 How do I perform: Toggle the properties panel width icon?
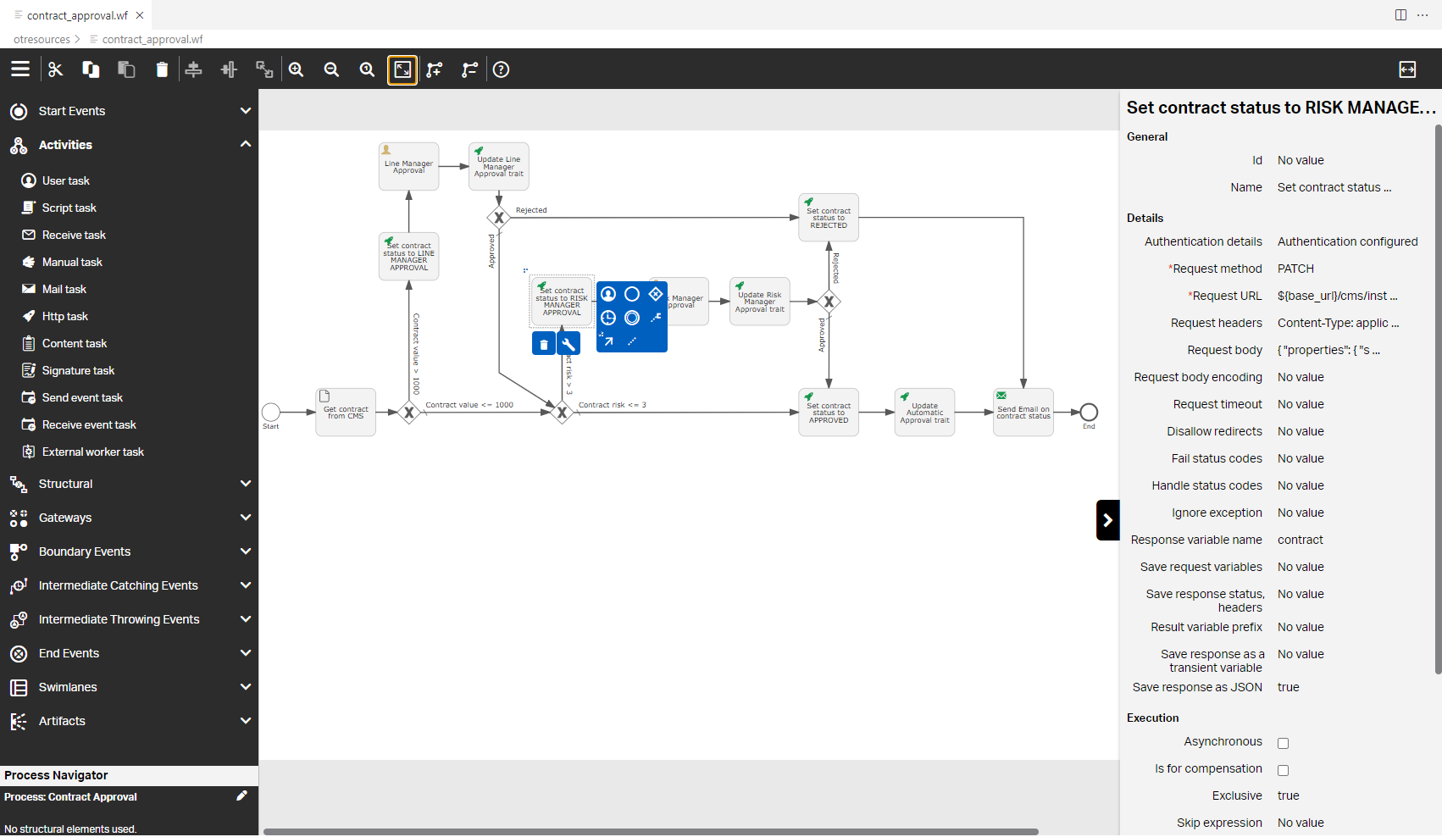point(1407,69)
